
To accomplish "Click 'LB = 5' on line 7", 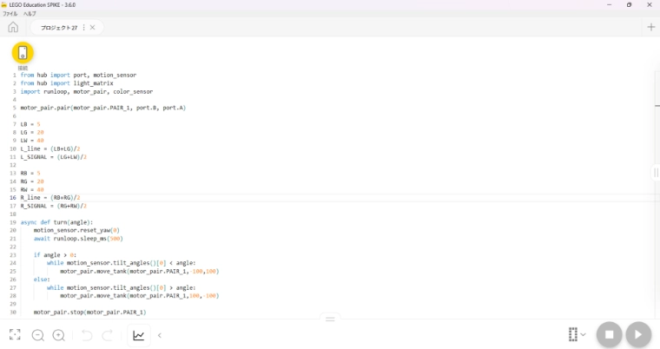I will (x=30, y=124).
